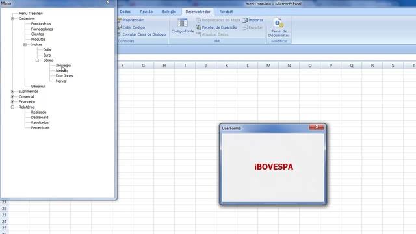Click the Importar XML icon
Viewport: 416px width, 234px height.
(245, 20)
